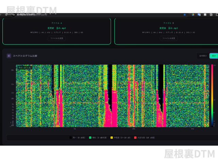Image resolution: width=218 pixels, height=164 pixels.
Task: Switch to 並列表示 side-by-side view
Action: 203,56
